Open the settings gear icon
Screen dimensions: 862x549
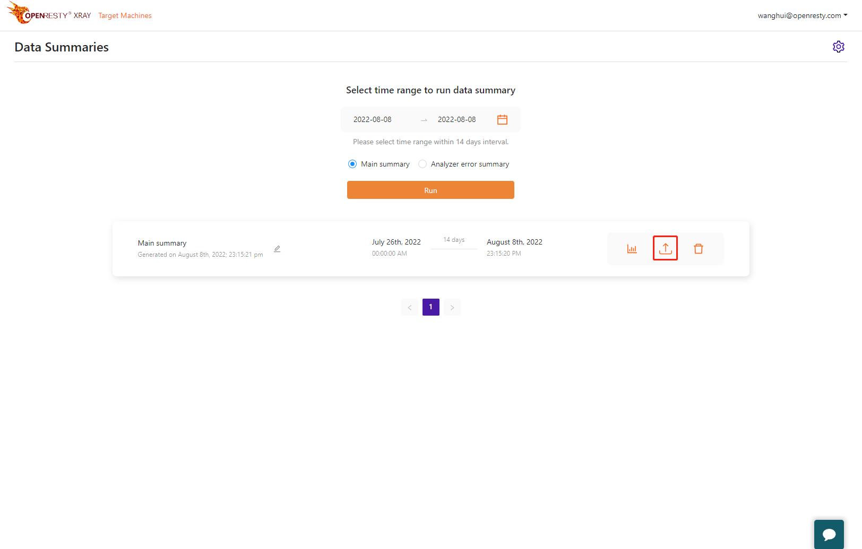click(x=838, y=47)
